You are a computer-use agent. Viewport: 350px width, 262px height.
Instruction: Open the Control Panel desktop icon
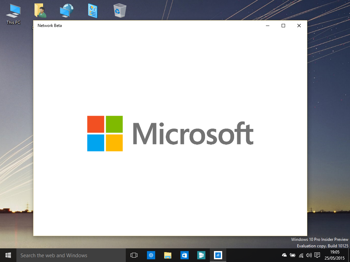[x=93, y=11]
